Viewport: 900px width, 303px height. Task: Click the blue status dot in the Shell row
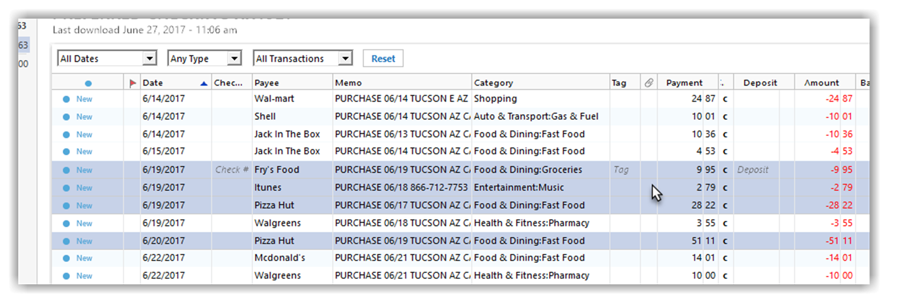point(66,117)
